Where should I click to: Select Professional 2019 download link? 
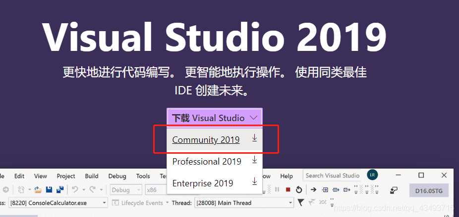click(207, 161)
